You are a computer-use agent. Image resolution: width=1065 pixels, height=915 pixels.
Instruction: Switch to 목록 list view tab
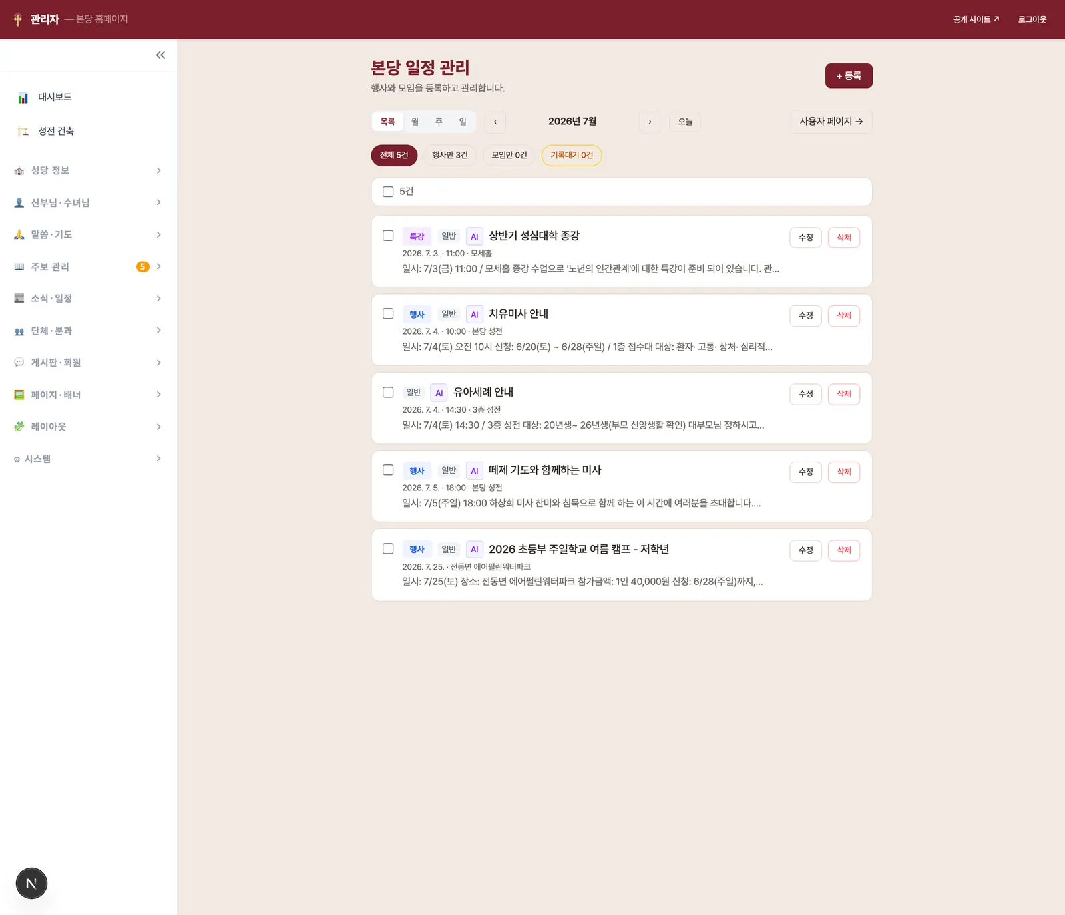(x=387, y=122)
